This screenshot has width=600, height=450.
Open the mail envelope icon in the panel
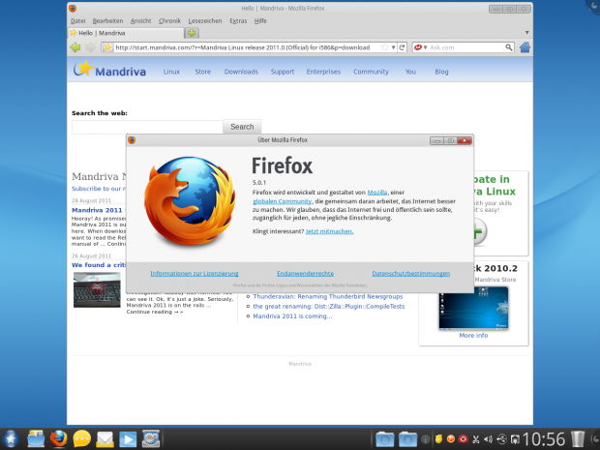coord(105,439)
